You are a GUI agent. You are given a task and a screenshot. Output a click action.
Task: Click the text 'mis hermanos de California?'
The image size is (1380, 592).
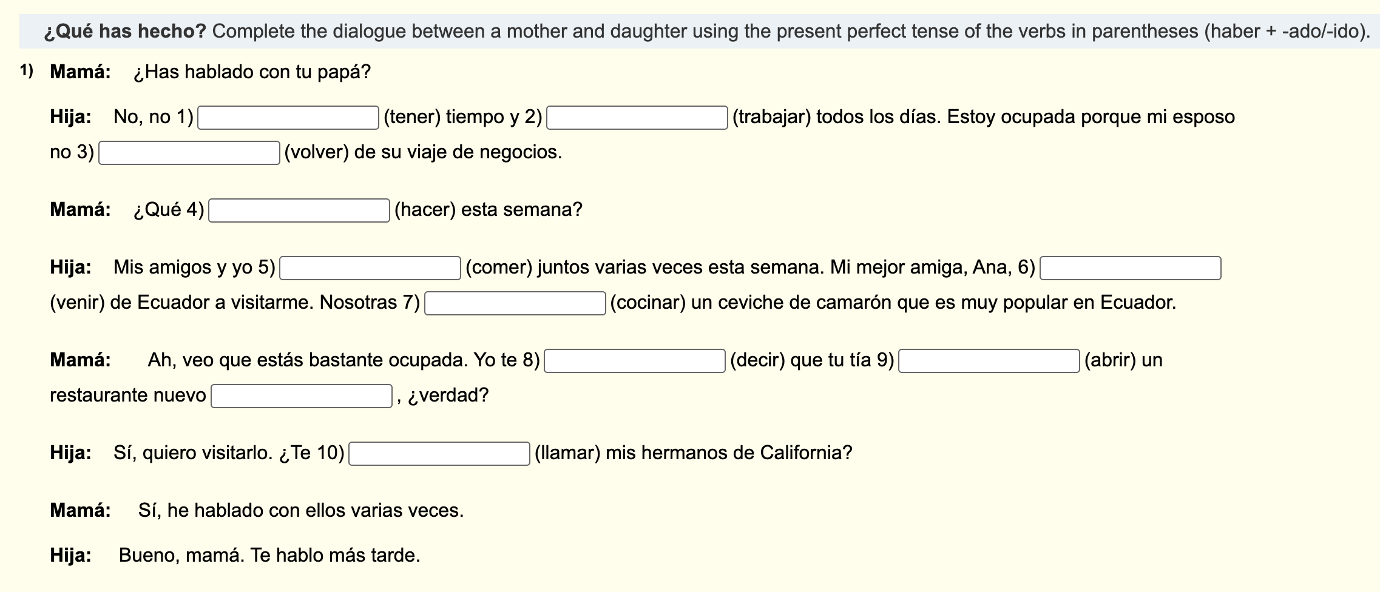729,453
